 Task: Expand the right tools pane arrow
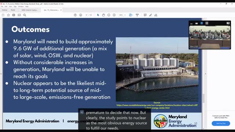[206, 74]
